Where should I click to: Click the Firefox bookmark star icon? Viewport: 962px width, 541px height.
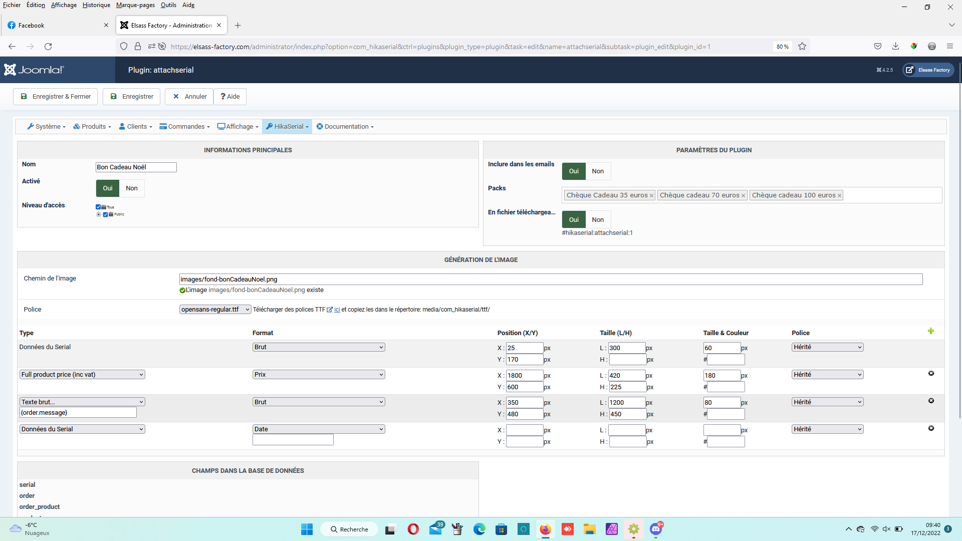pos(802,47)
